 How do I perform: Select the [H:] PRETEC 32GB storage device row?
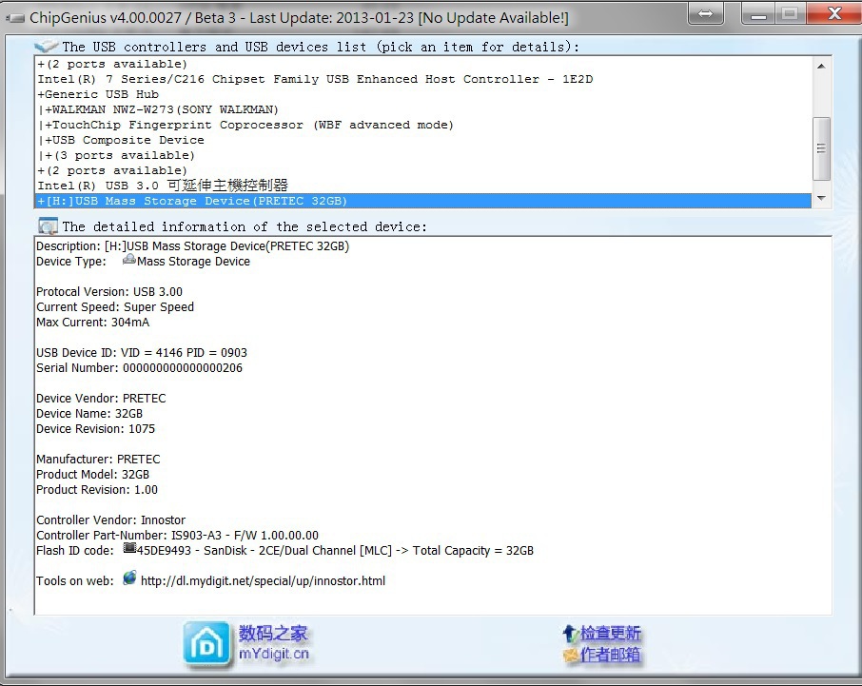[422, 201]
